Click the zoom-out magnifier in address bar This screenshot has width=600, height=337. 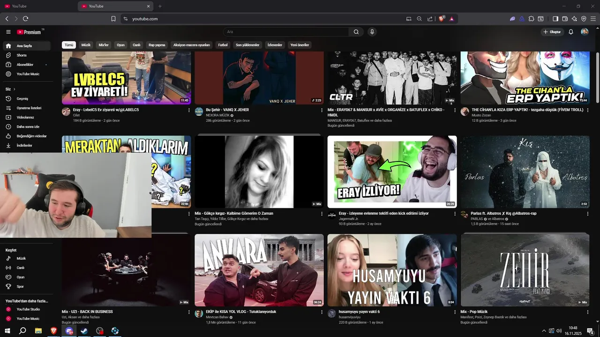pyautogui.click(x=419, y=19)
